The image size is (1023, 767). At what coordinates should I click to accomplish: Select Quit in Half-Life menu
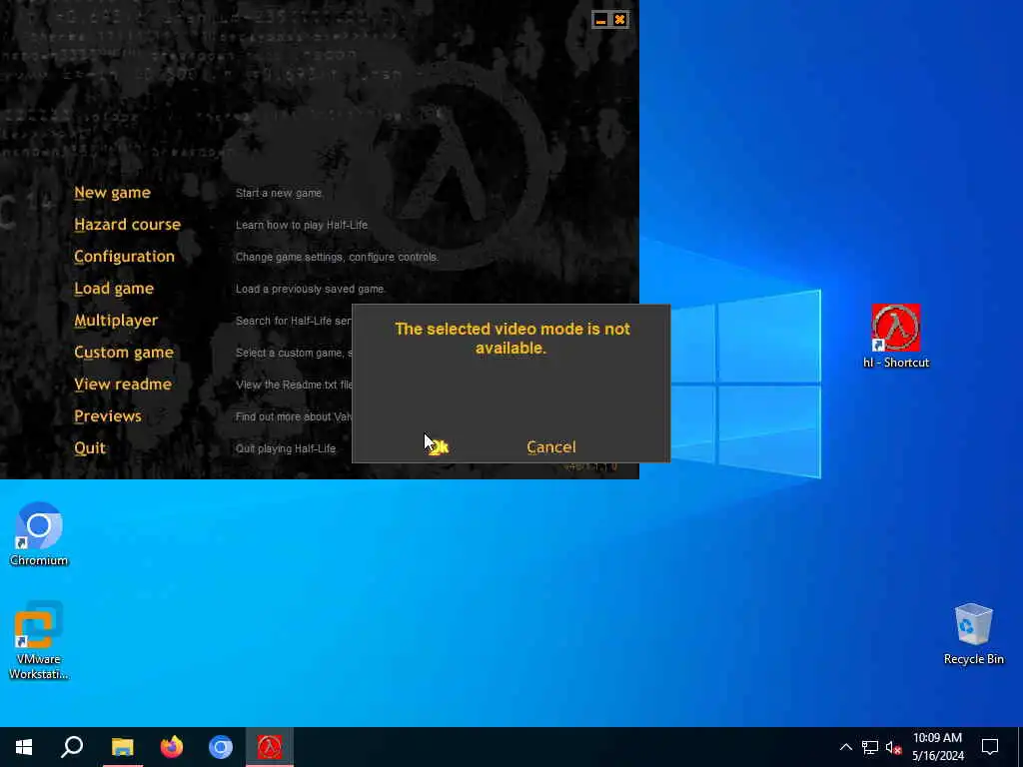pos(89,448)
